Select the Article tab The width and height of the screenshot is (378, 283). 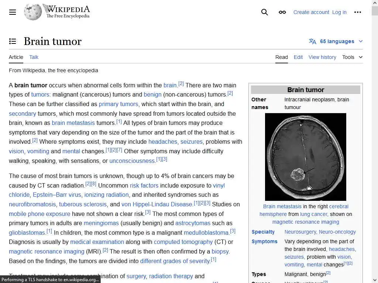click(x=16, y=57)
